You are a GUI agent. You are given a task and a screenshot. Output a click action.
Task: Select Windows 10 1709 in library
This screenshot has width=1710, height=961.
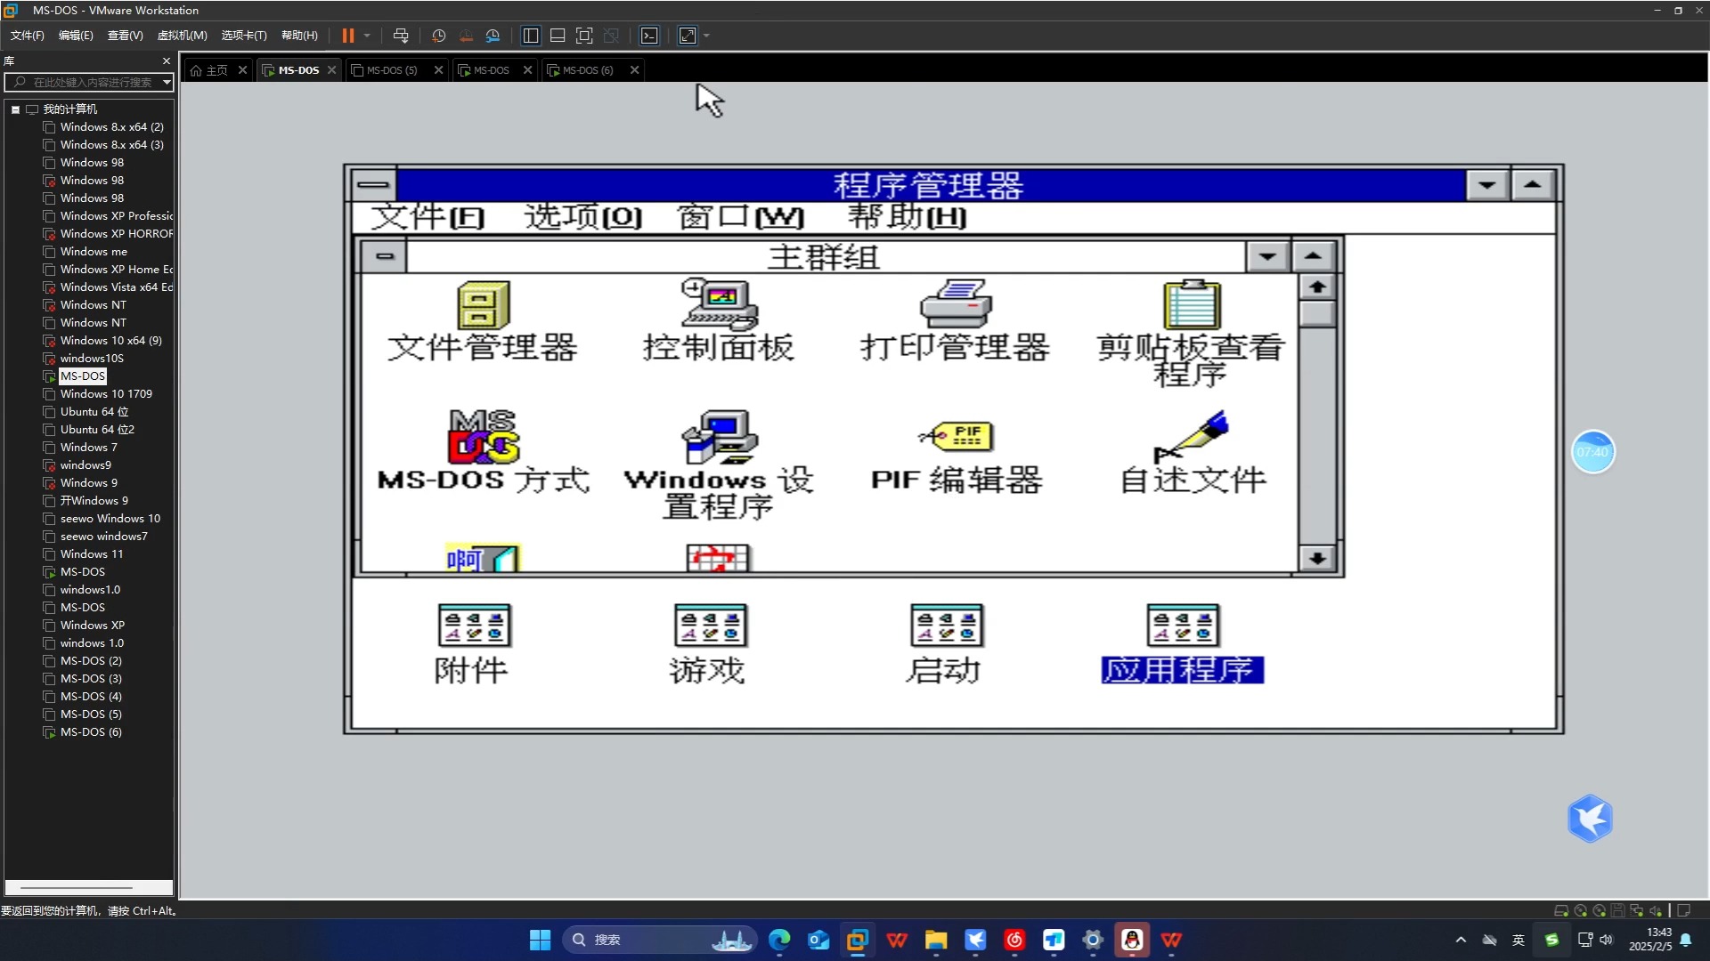coord(105,394)
